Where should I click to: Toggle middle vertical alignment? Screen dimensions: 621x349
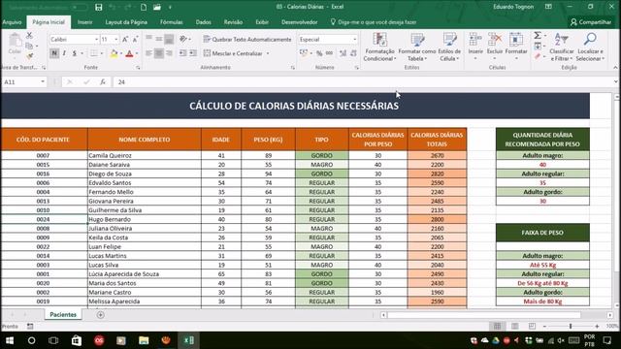coord(159,39)
